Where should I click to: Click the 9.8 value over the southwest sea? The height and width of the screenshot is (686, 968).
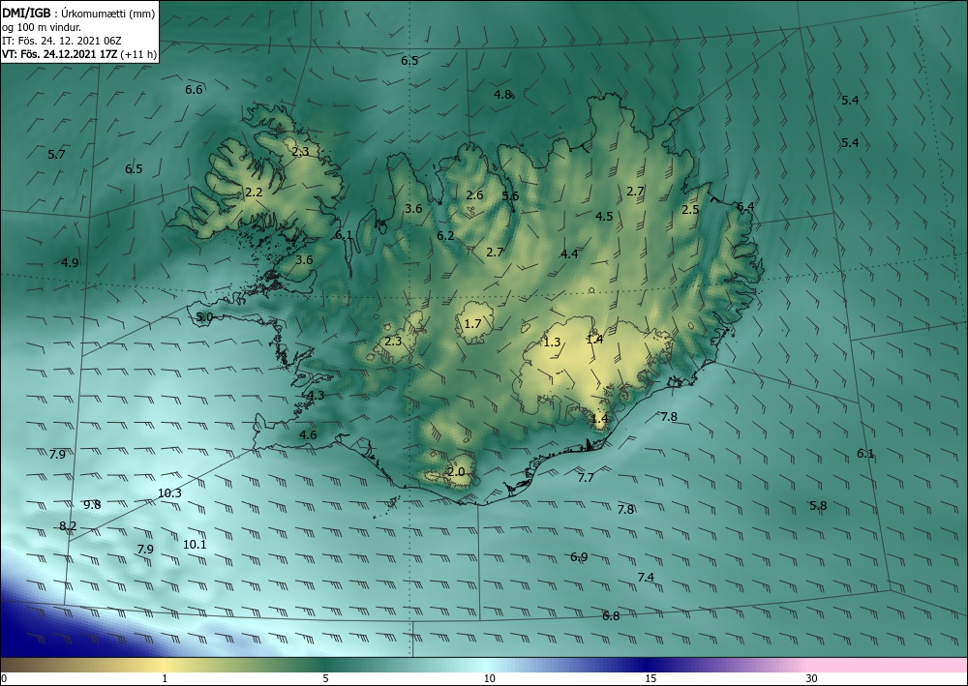(x=92, y=505)
